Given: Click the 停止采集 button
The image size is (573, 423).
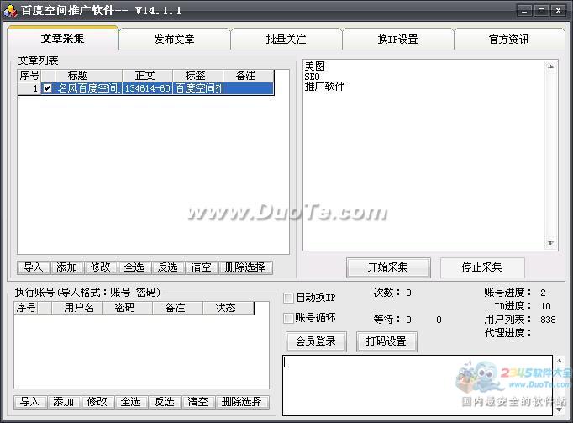Looking at the screenshot, I should [x=482, y=267].
